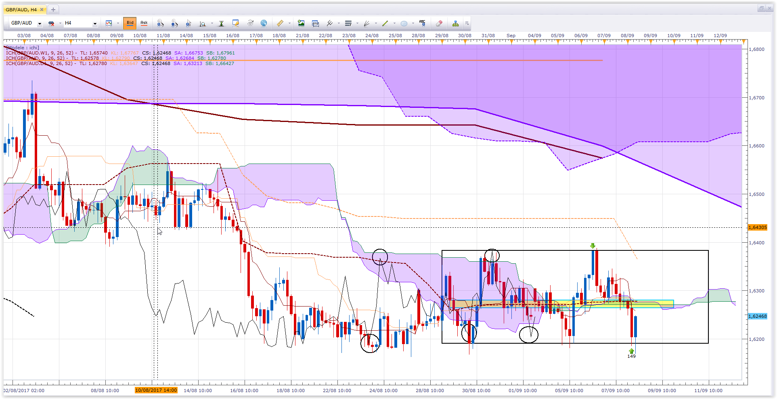Select the GBP/AUD, H4 chart tab
Image resolution: width=777 pixels, height=399 pixels.
(x=21, y=9)
